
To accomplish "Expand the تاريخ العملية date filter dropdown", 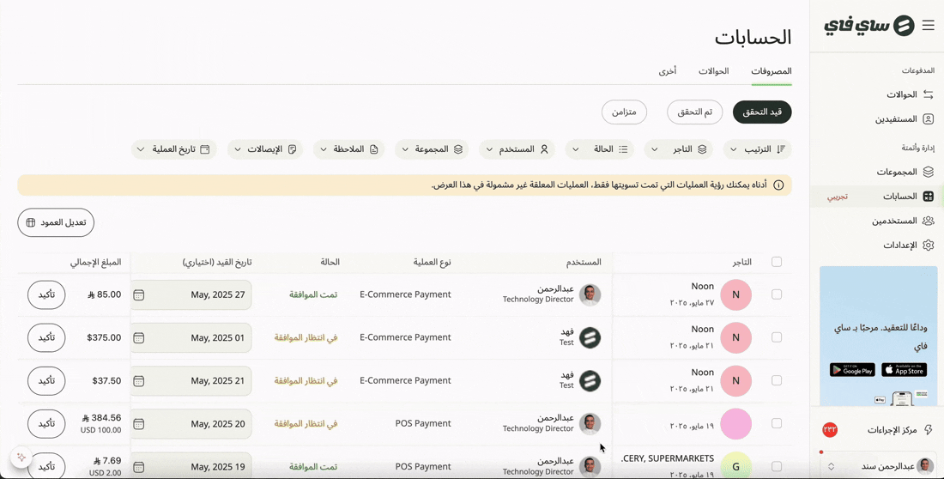I will point(174,149).
